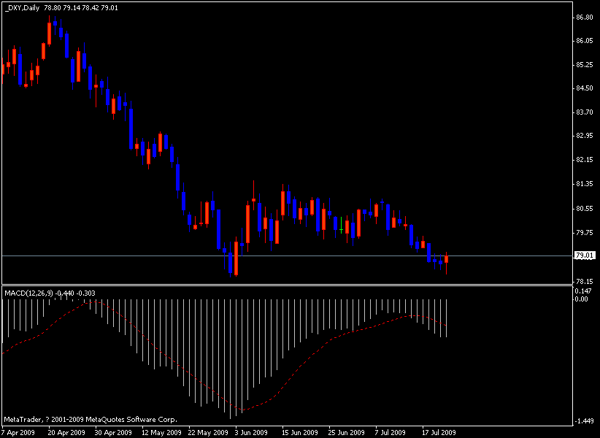The height and width of the screenshot is (438, 600).
Task: Select the 78.15 price axis label
Action: (584, 281)
